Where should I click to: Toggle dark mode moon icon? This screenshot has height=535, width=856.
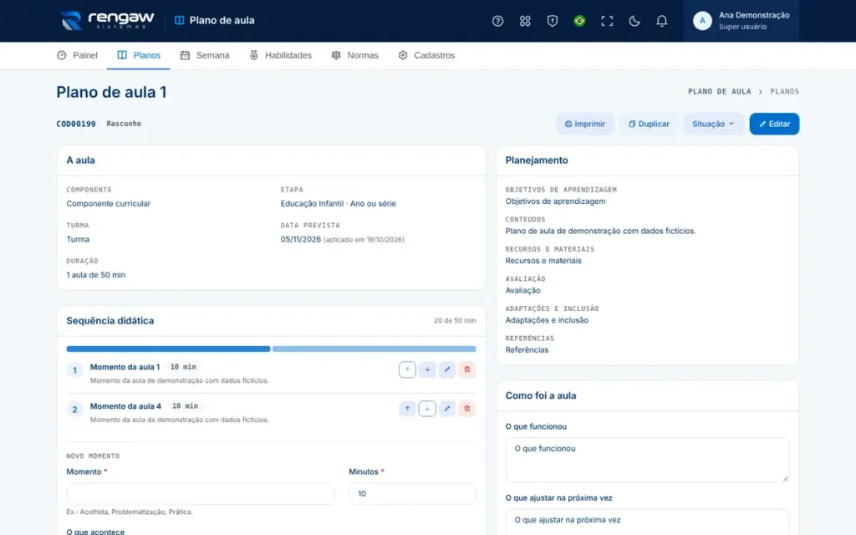coord(634,21)
